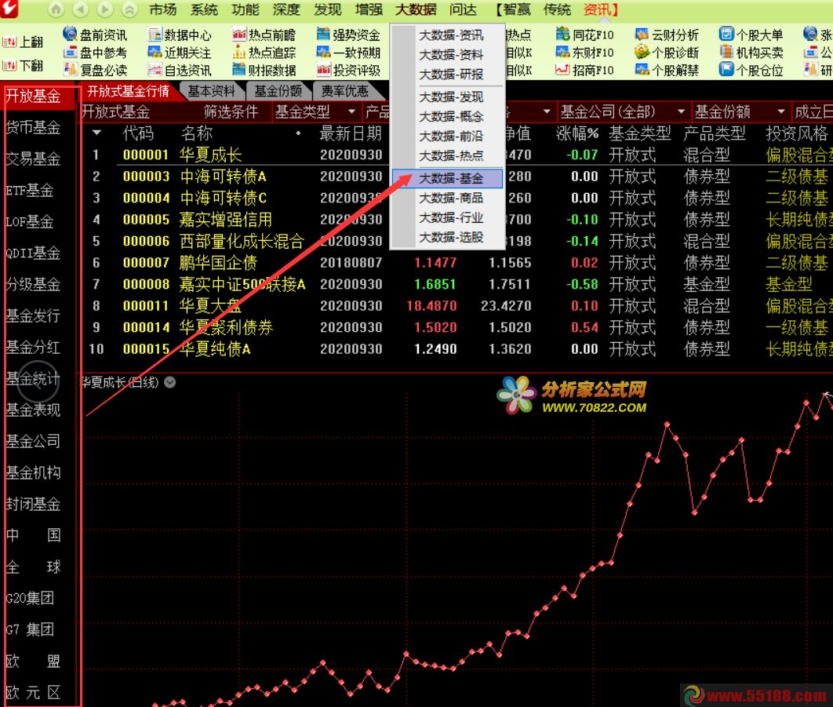
Task: Open 个股解禁 toolbar icon
Action: click(642, 70)
